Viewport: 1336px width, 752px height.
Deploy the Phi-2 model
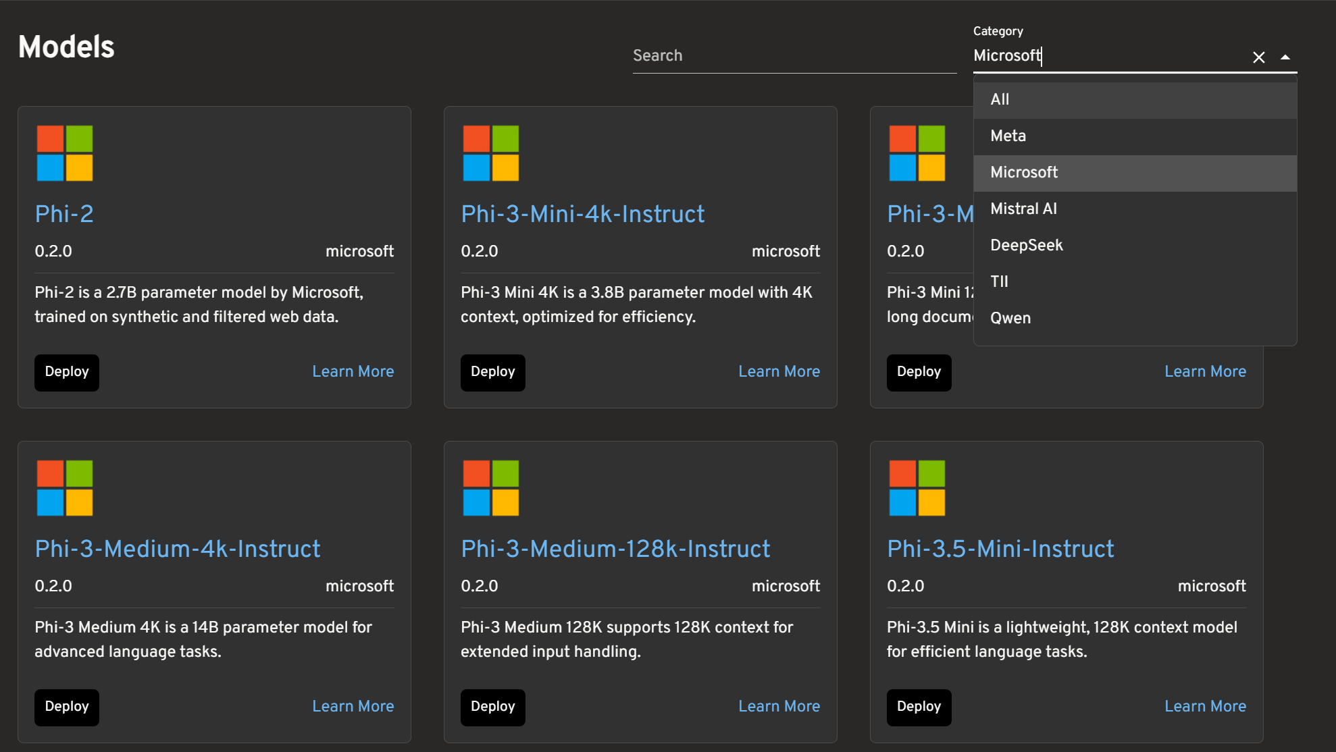tap(67, 373)
